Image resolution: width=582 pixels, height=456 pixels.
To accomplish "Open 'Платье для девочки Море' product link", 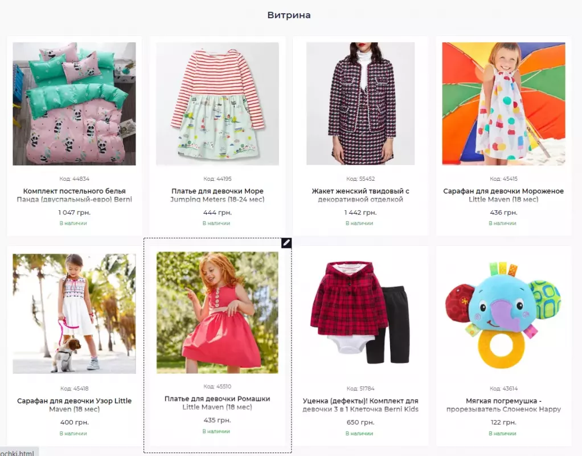I will click(218, 195).
